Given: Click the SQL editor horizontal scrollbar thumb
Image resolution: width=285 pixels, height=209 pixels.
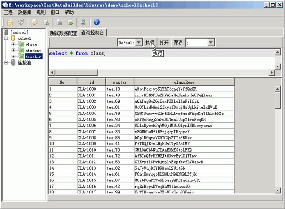Looking at the screenshot, I should pos(76,73).
